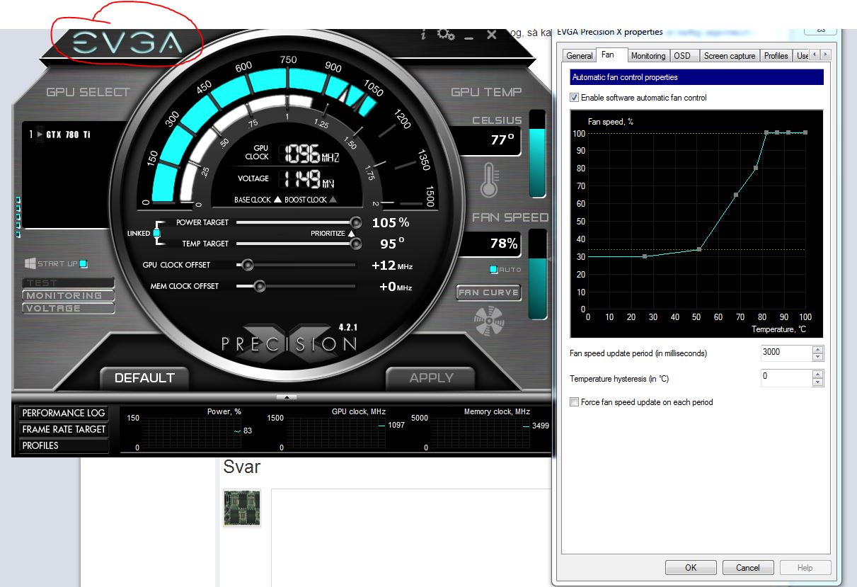Viewport: 857px width, 587px height.
Task: Click the GPU clock MHz readout
Action: click(x=311, y=154)
